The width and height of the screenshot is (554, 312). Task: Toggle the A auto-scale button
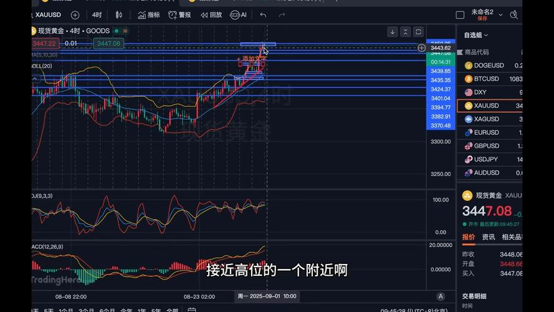click(x=441, y=296)
